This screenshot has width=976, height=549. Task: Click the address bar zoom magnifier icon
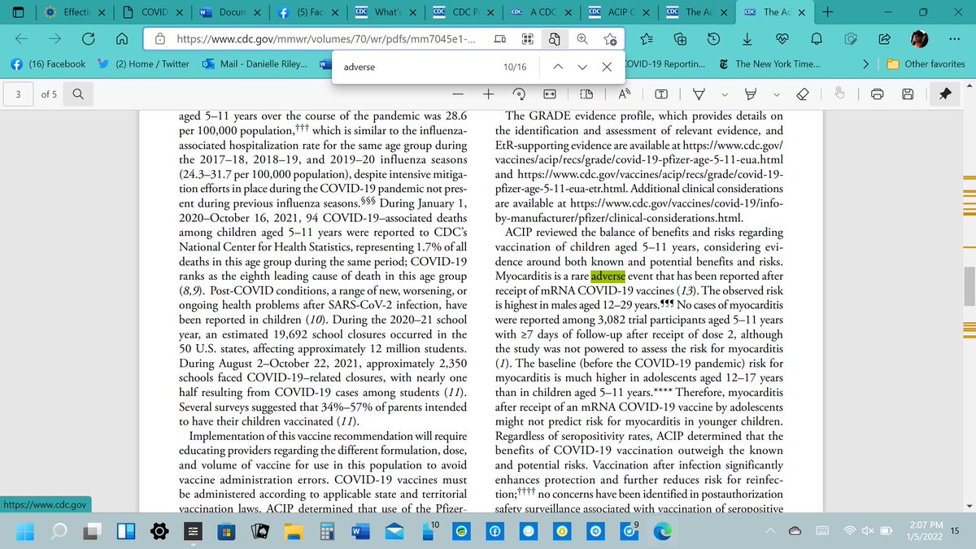583,38
